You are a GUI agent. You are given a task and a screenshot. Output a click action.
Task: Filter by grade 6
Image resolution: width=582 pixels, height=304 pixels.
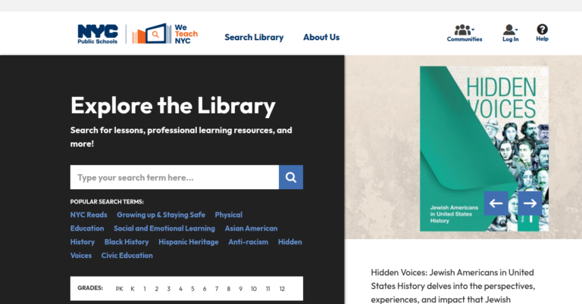[205, 289]
